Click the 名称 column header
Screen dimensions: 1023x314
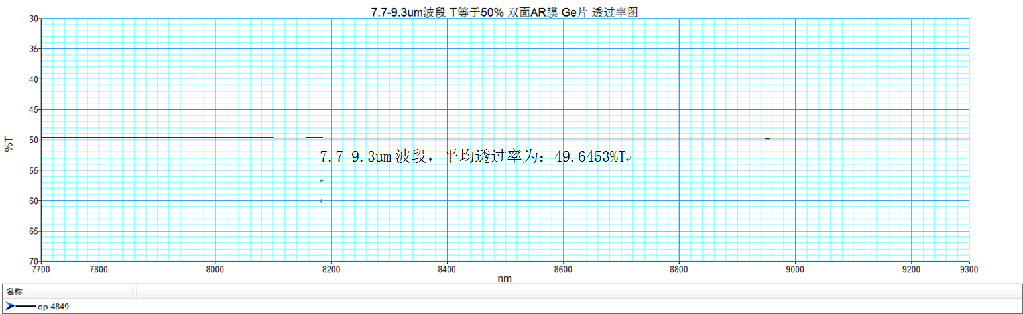[13, 291]
